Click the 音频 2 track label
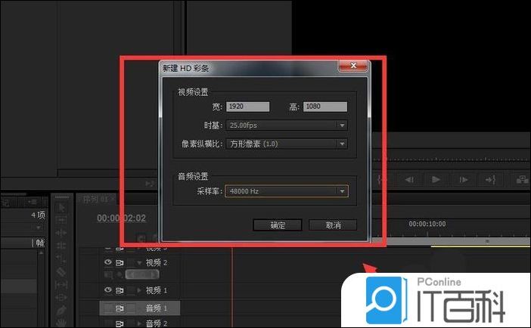The height and width of the screenshot is (328, 531). click(x=156, y=323)
